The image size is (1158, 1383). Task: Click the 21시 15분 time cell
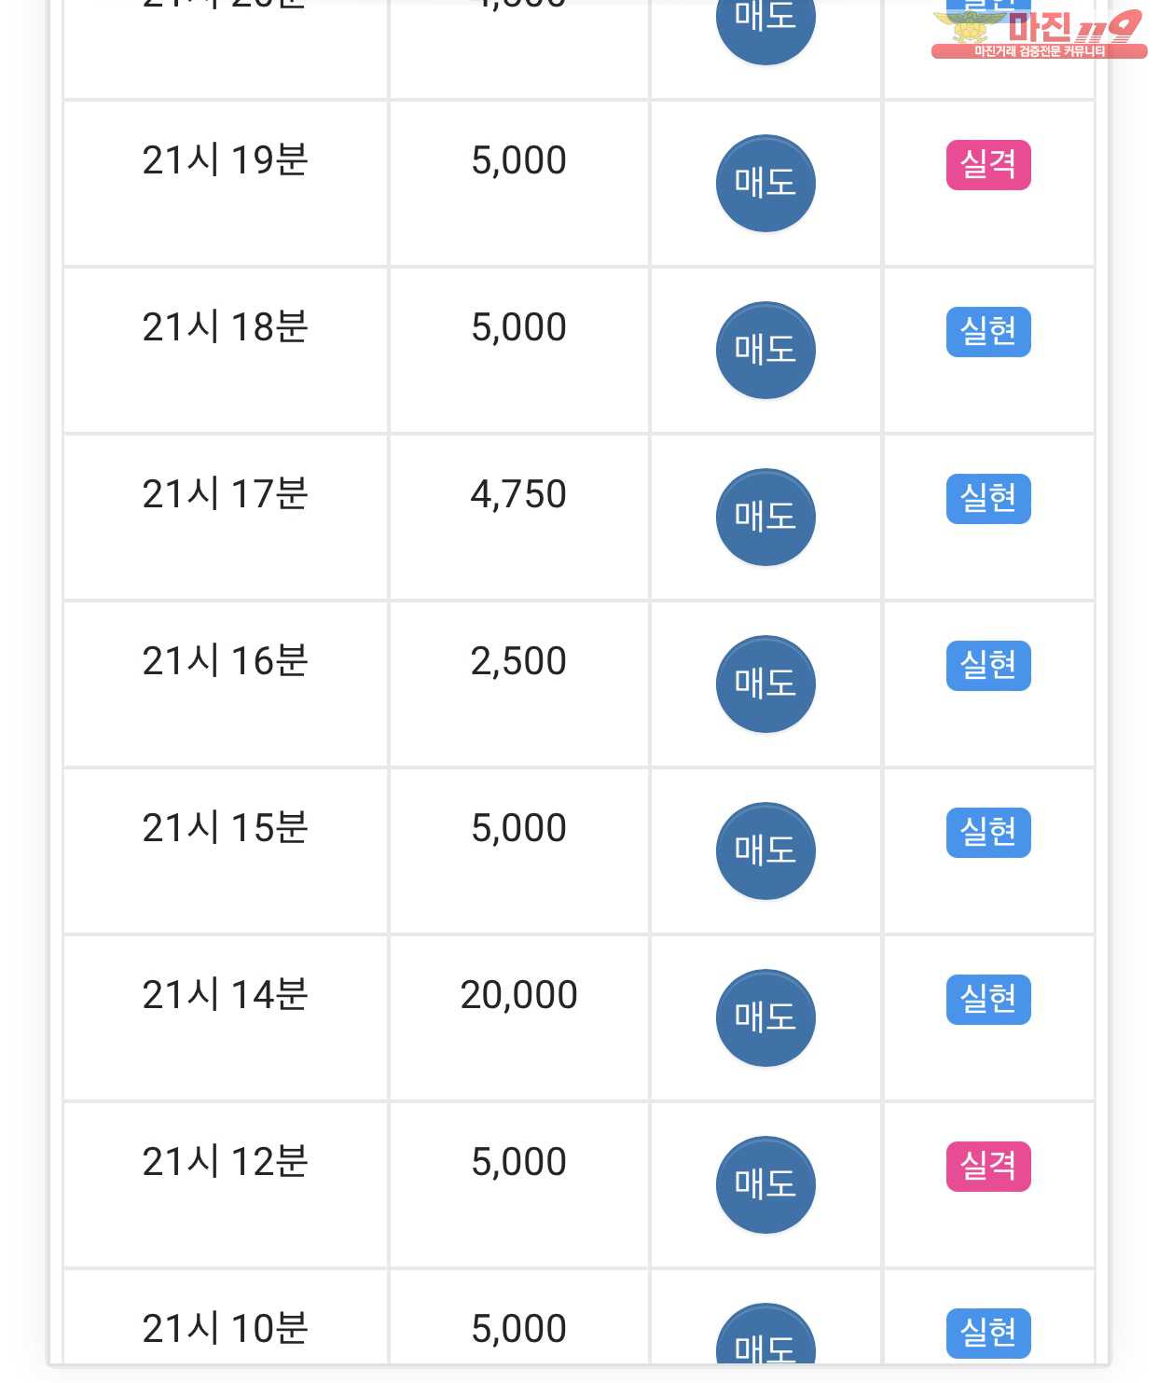pos(226,851)
